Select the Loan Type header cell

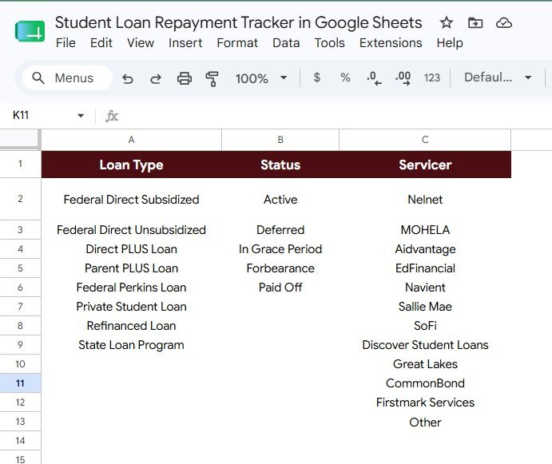[x=131, y=165]
